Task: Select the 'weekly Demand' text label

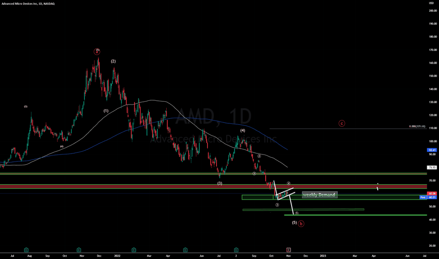Action: pyautogui.click(x=319, y=194)
